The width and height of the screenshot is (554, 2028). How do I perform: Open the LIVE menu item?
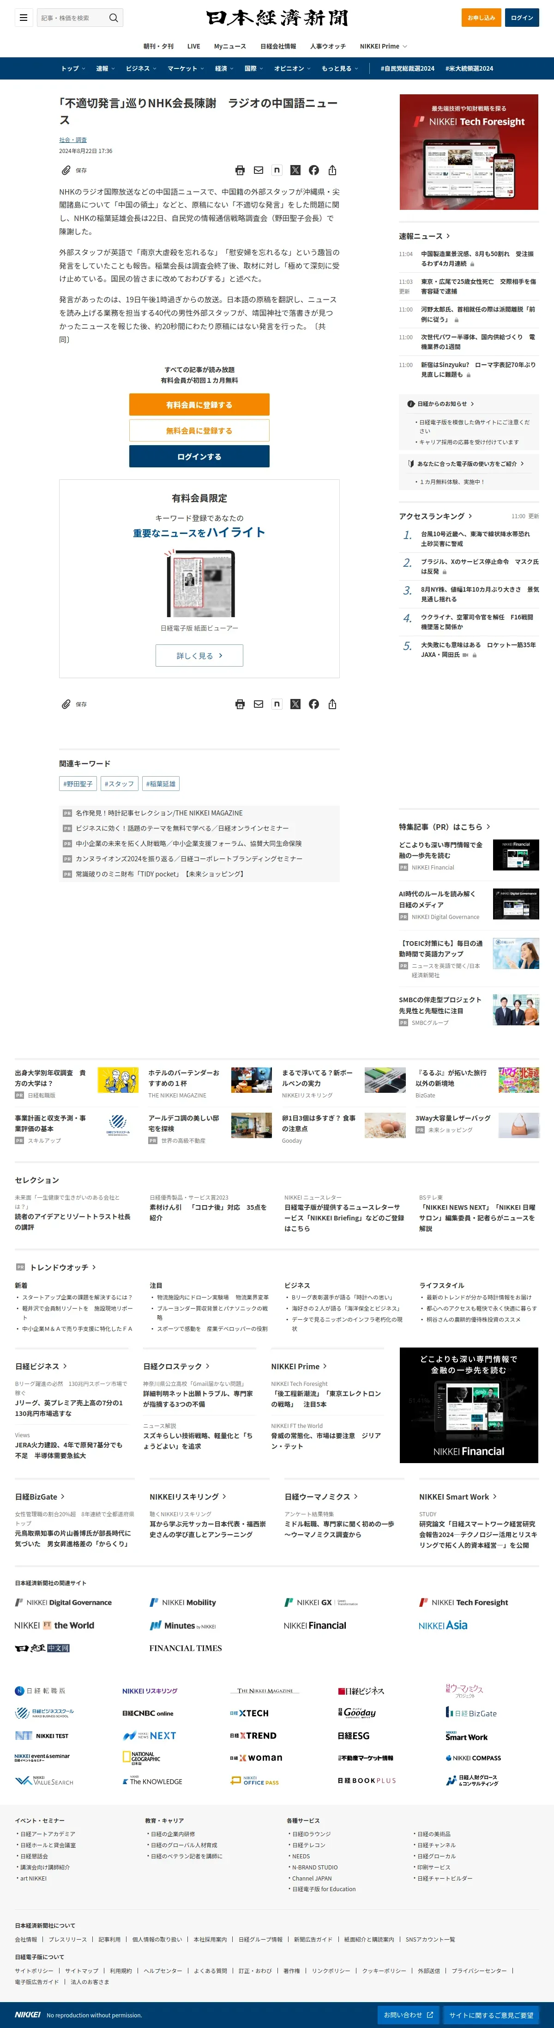point(193,46)
